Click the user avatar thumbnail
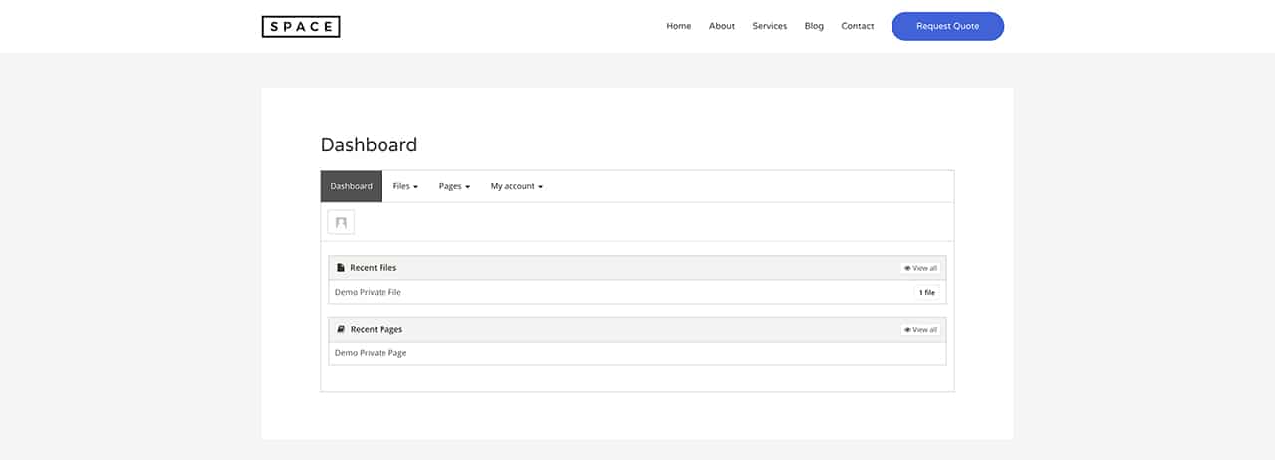Viewport: 1275px width, 460px height. (341, 222)
